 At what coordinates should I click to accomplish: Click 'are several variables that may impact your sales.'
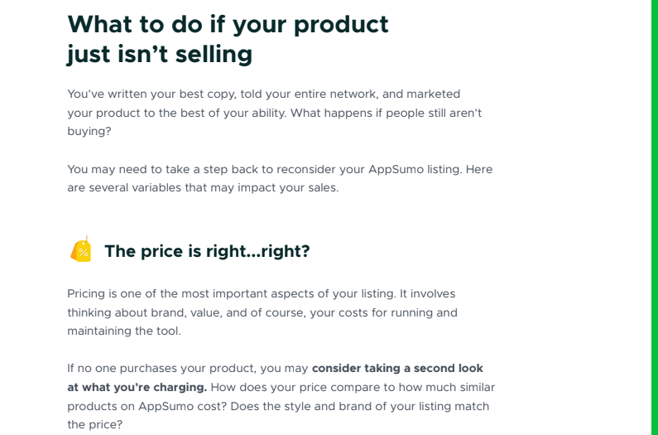(203, 187)
